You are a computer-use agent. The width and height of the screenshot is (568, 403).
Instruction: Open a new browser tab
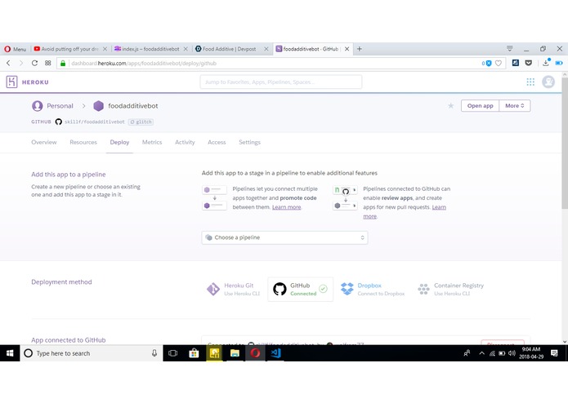point(360,49)
